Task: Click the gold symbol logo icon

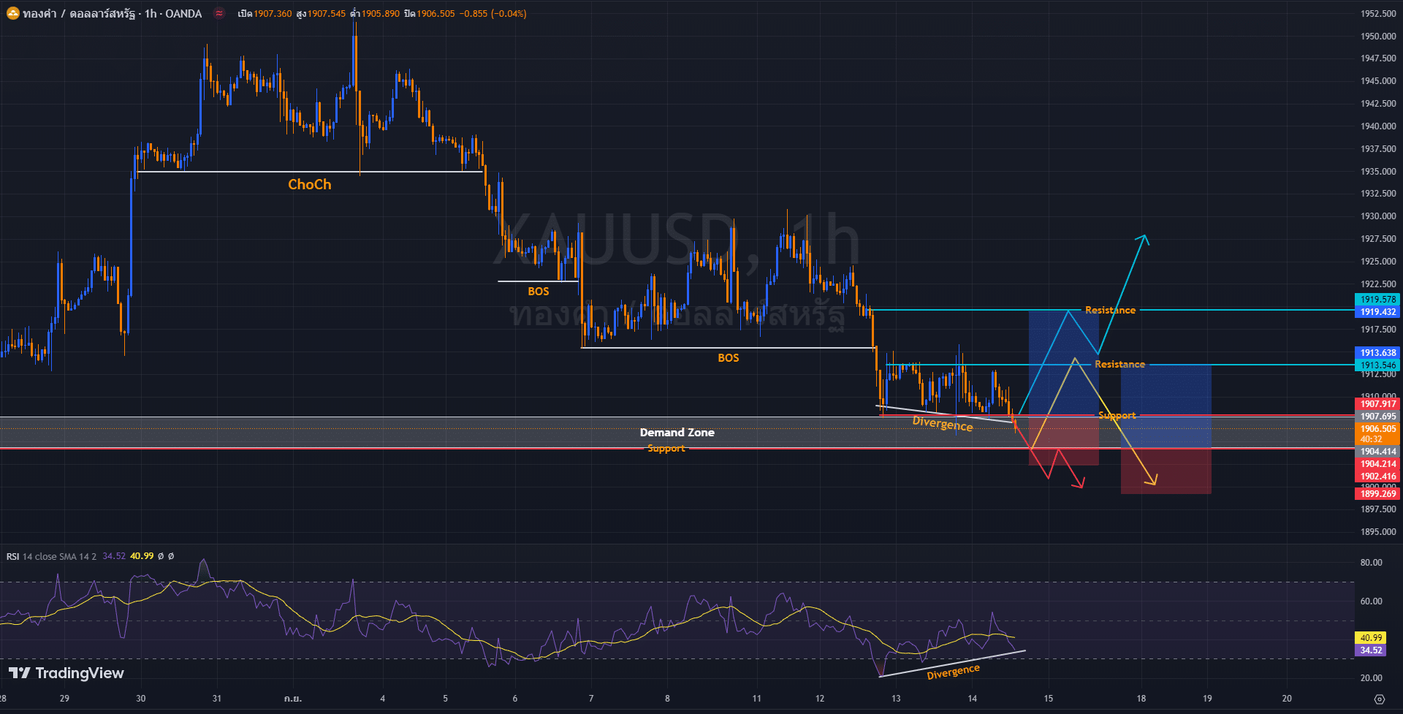Action: click(12, 13)
